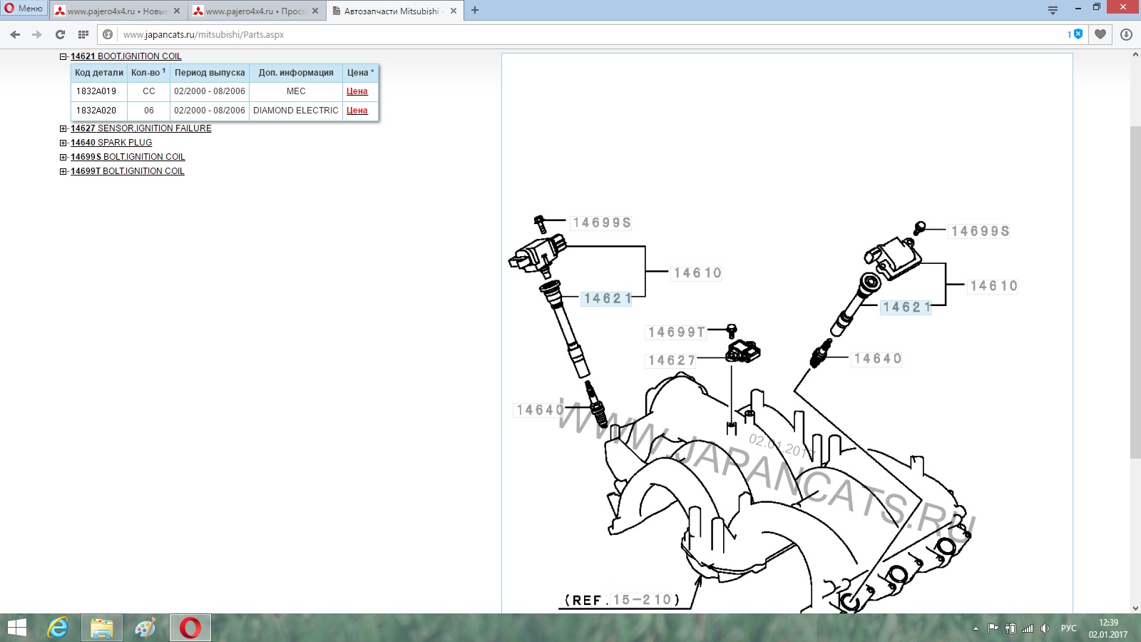Expand the 14640 SPARK PLUG node
This screenshot has height=642, width=1141.
tap(63, 143)
